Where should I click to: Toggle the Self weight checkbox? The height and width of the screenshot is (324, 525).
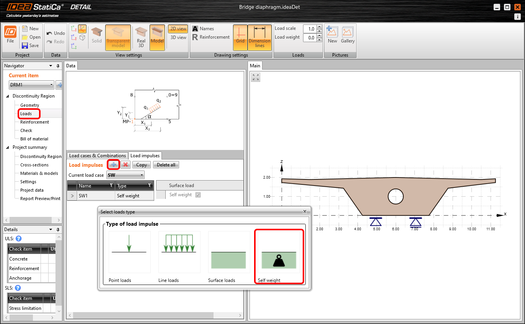[198, 195]
